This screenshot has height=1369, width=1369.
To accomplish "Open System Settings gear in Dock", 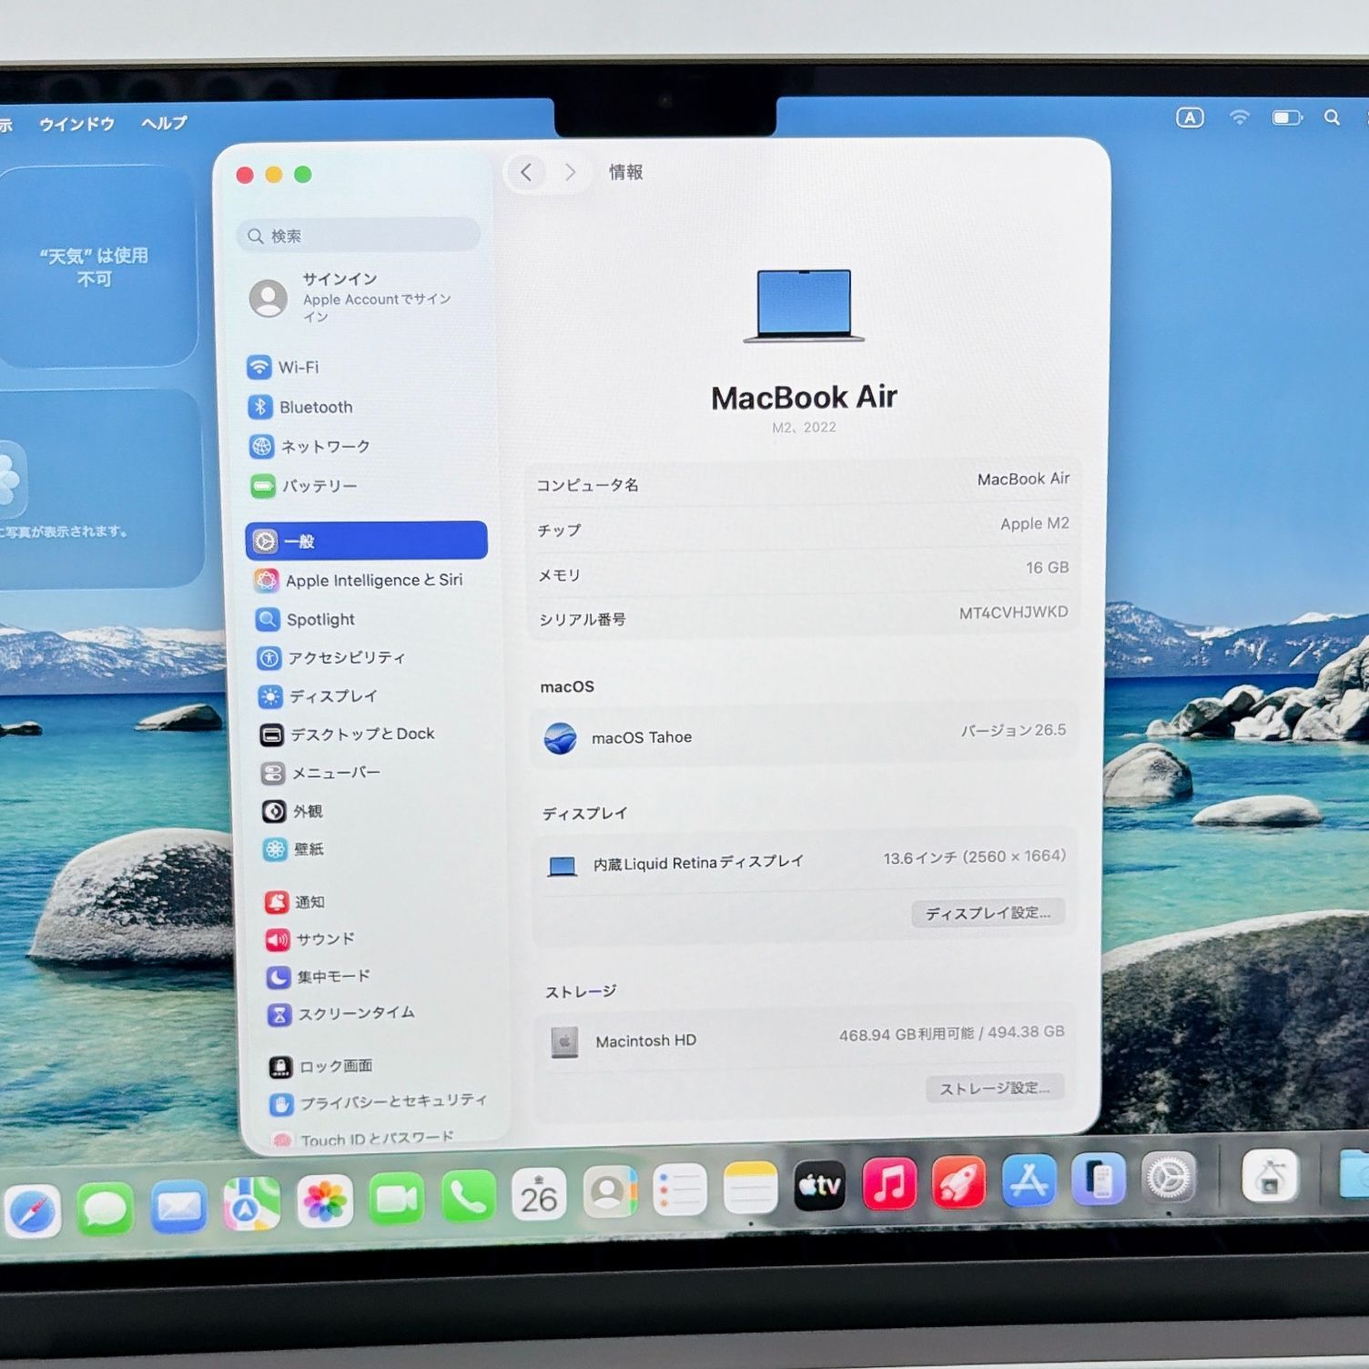I will point(1168,1178).
